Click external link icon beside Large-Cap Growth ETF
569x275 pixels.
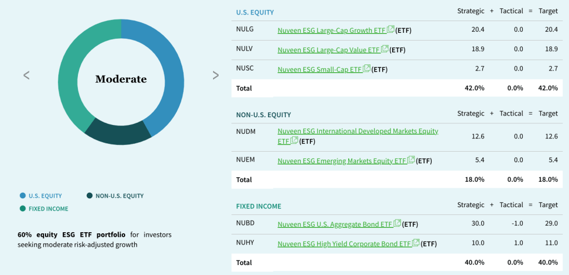(x=390, y=29)
